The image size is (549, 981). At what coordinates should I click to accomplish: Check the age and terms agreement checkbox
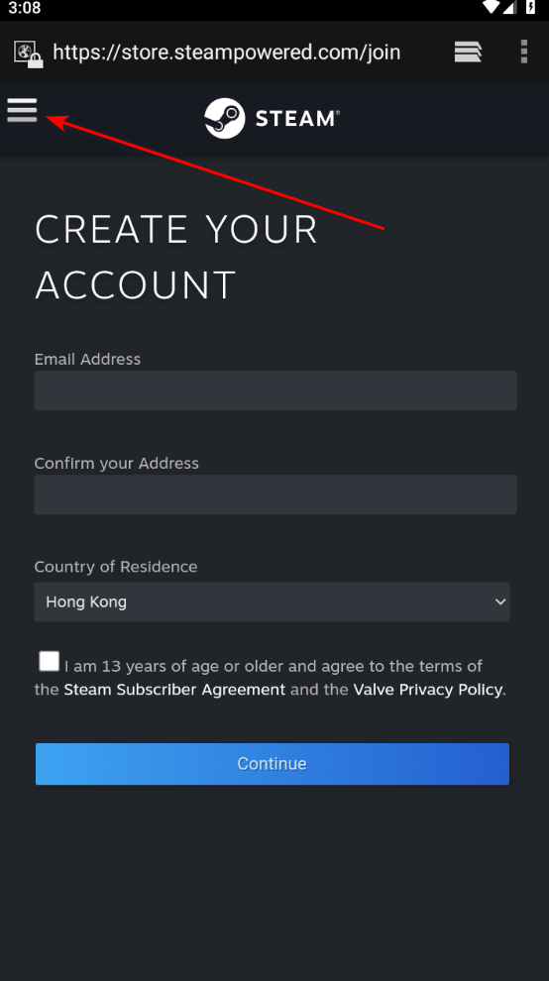pyautogui.click(x=49, y=661)
